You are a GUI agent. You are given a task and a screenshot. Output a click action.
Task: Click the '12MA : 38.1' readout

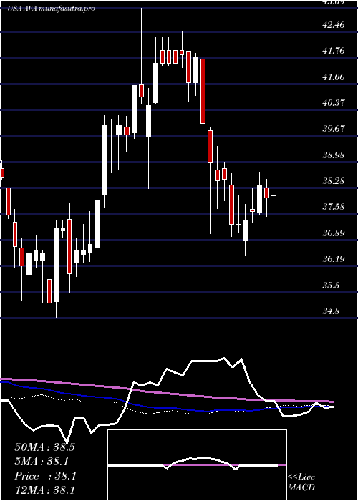click(x=45, y=490)
